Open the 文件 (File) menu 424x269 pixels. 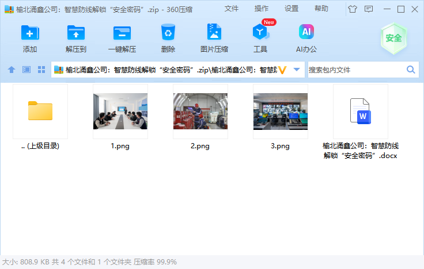pos(232,9)
